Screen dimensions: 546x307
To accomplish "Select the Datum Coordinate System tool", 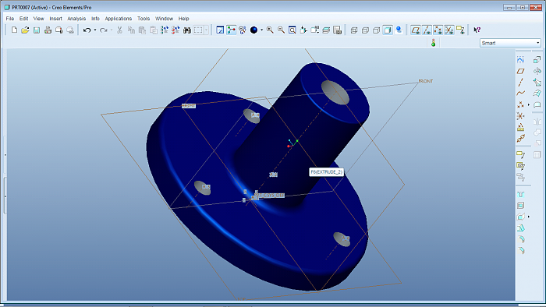I will (520, 116).
